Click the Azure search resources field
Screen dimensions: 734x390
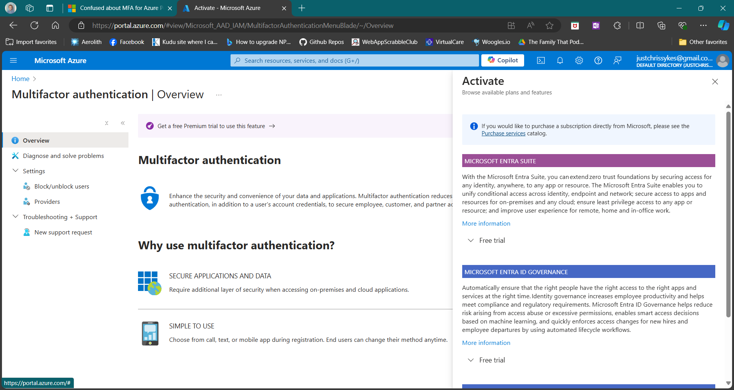(x=354, y=60)
